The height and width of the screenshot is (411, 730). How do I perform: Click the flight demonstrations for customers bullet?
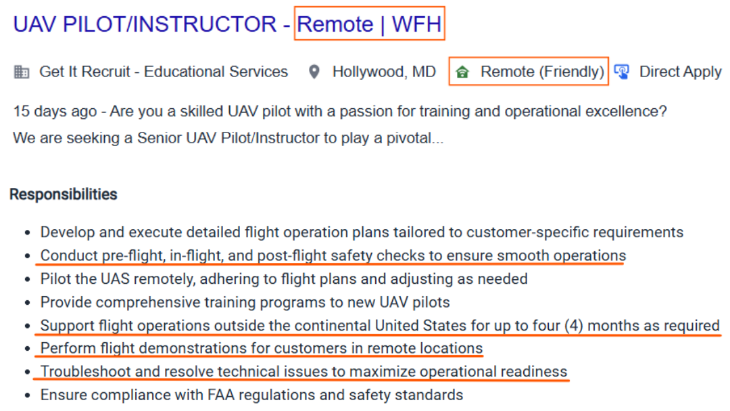262,349
